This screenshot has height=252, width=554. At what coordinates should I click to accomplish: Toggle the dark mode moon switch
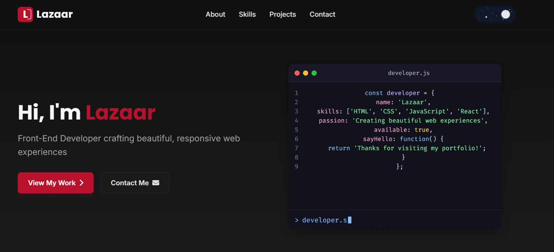coord(495,14)
